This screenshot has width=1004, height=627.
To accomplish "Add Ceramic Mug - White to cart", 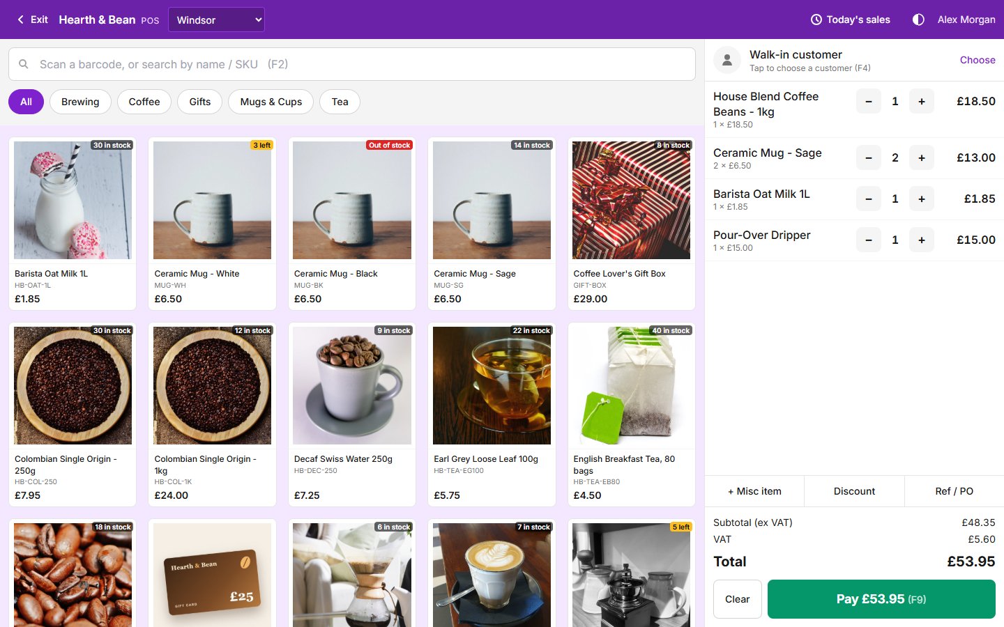I will [x=212, y=224].
